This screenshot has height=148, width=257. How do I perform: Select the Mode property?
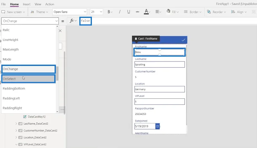[29, 59]
